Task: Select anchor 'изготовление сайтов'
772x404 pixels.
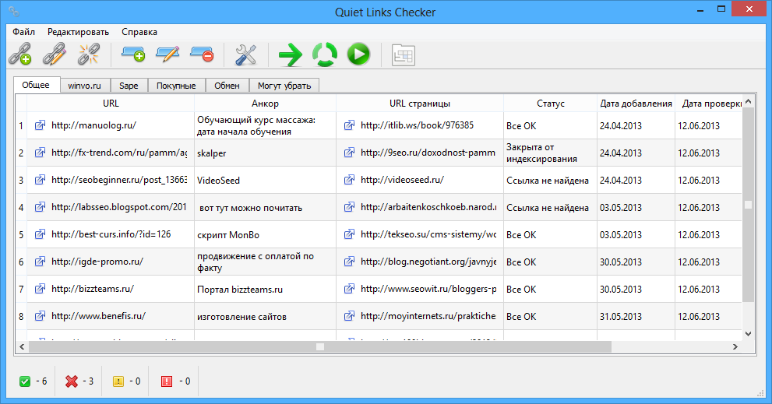Action: coord(266,316)
